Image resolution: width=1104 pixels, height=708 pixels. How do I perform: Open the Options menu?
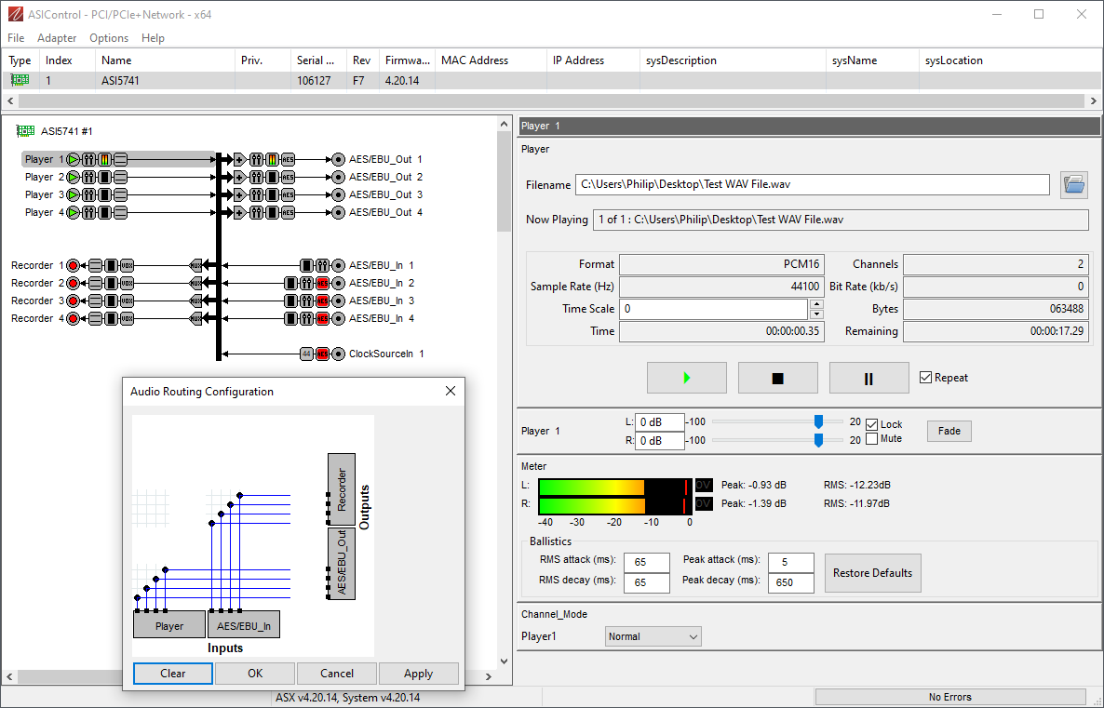coord(109,38)
